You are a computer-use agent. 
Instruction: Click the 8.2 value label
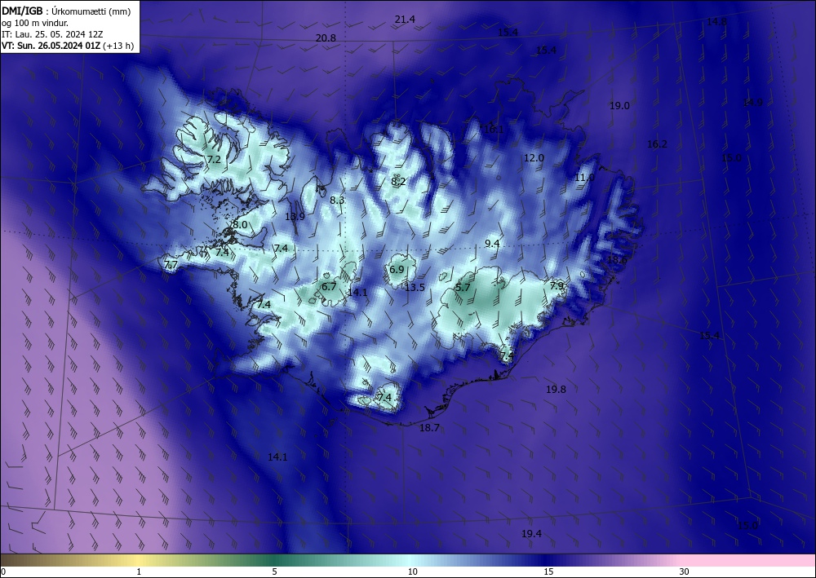(398, 181)
